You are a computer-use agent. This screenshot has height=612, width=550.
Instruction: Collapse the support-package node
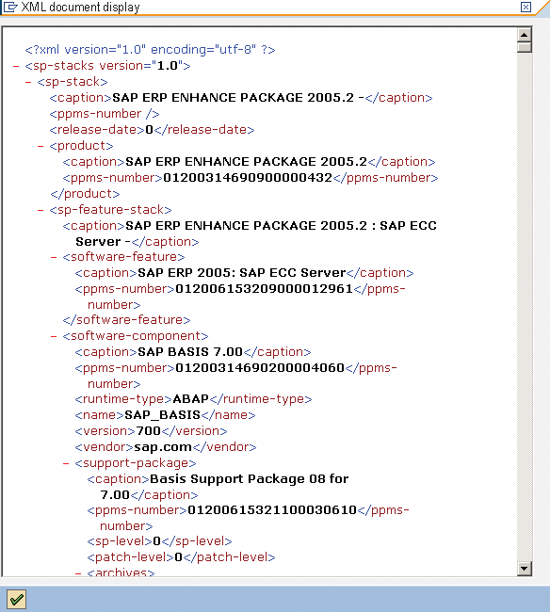(66, 463)
